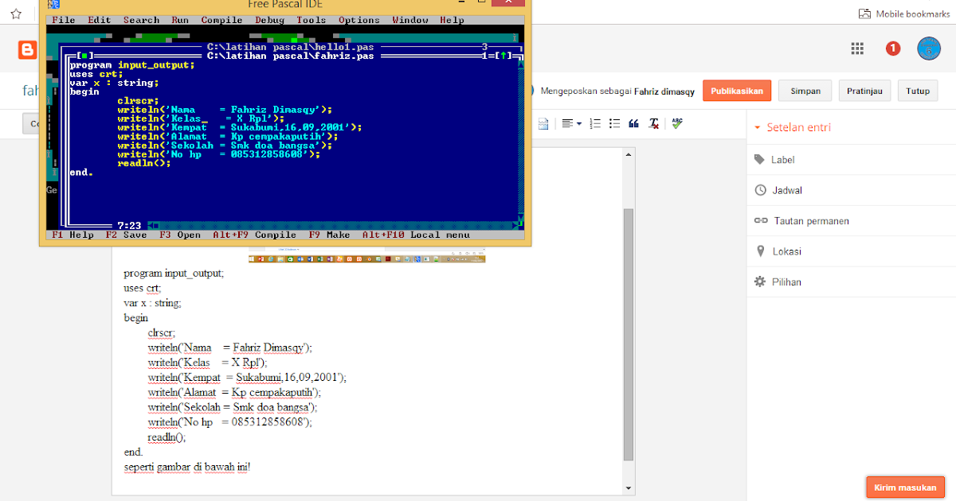Open the Help menu in Free Pascal

point(452,20)
